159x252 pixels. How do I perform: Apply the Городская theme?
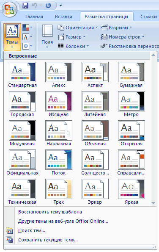(x=22, y=104)
